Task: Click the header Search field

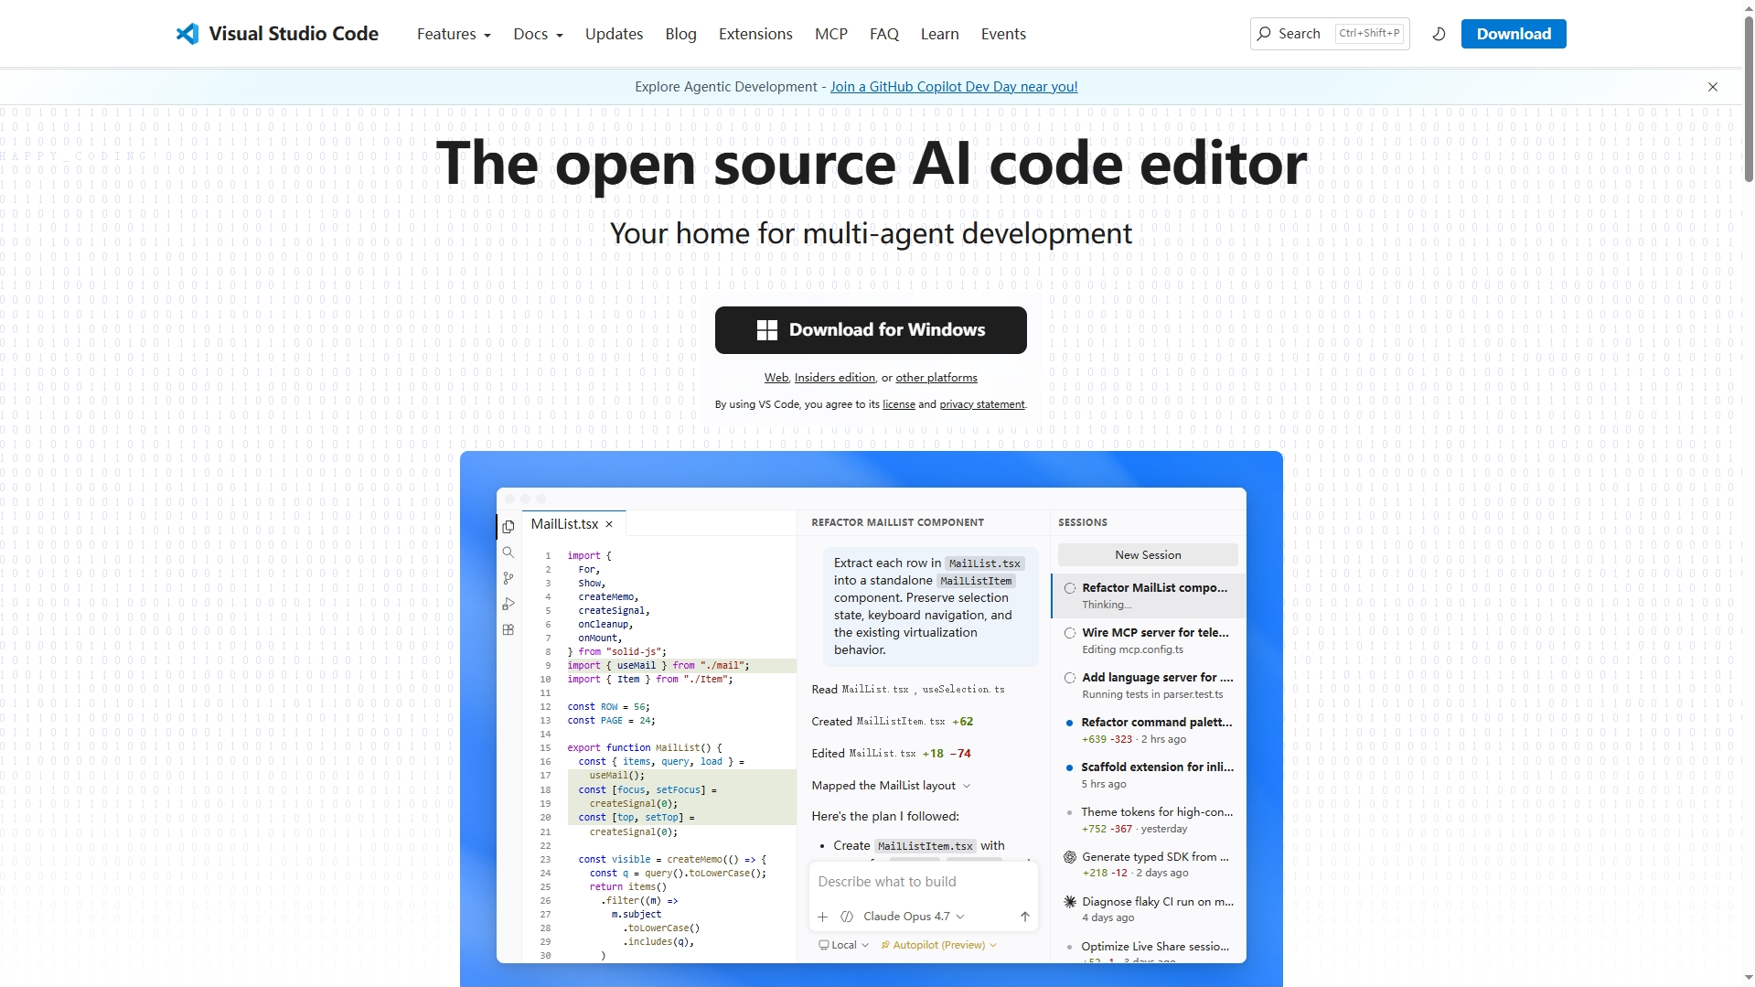Action: tap(1330, 34)
